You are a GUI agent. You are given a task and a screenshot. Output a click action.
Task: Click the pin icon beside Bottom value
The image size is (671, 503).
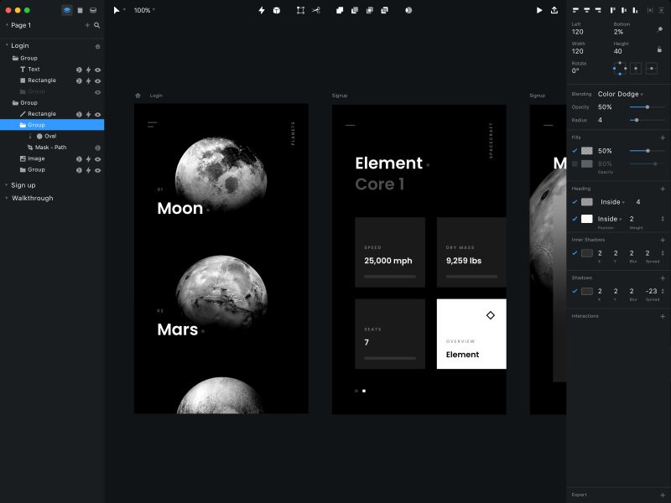[x=659, y=29]
